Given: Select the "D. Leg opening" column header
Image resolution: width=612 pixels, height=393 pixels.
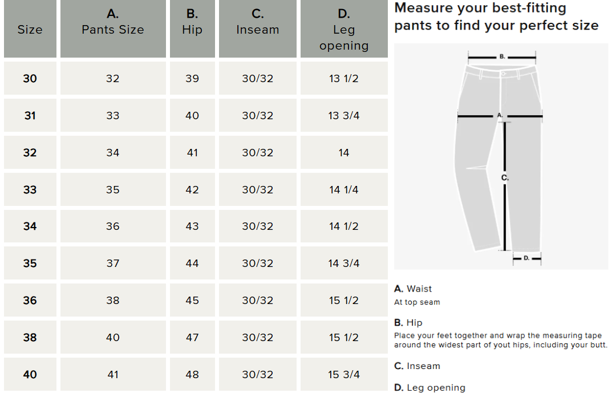Looking at the screenshot, I should pyautogui.click(x=344, y=30).
